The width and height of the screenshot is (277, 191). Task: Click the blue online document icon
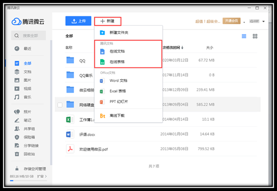(x=102, y=51)
